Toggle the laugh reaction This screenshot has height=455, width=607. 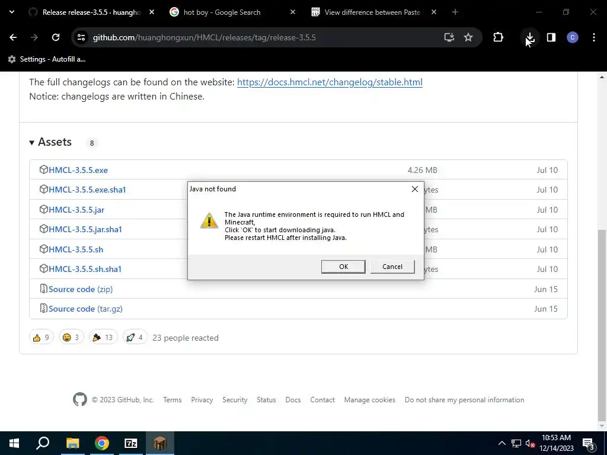point(71,338)
